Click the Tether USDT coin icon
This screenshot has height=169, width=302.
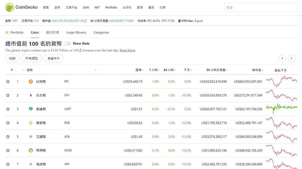[x=31, y=109]
